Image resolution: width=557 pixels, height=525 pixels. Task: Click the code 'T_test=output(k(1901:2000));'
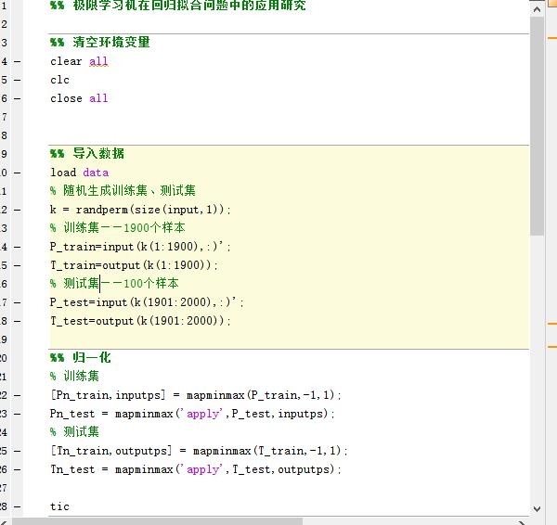click(140, 321)
